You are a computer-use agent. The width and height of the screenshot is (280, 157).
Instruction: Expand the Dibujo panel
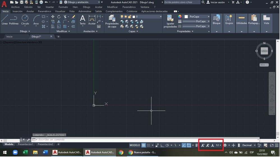pyautogui.click(x=25, y=31)
